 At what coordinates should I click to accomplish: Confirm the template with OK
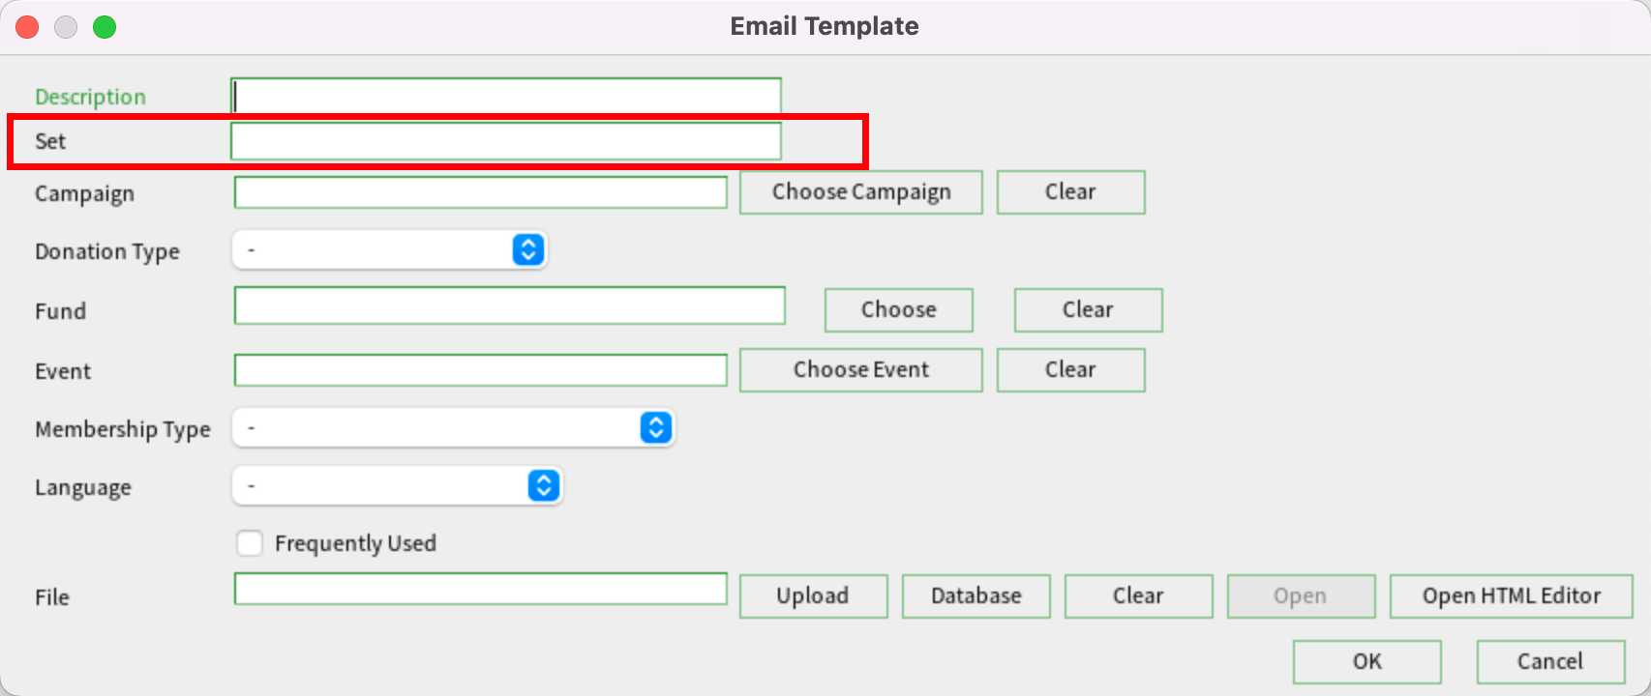1366,661
